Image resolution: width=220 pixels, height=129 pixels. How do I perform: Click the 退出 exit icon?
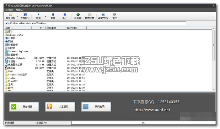pyautogui.click(x=115, y=14)
